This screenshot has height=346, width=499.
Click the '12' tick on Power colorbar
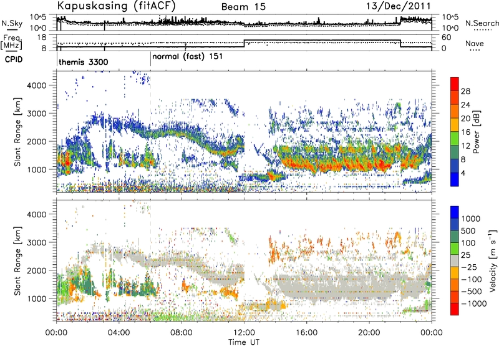tap(465, 146)
